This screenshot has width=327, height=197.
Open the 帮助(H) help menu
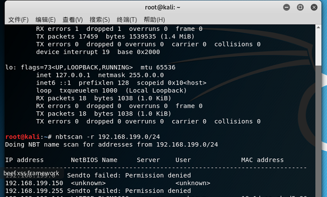click(x=154, y=20)
